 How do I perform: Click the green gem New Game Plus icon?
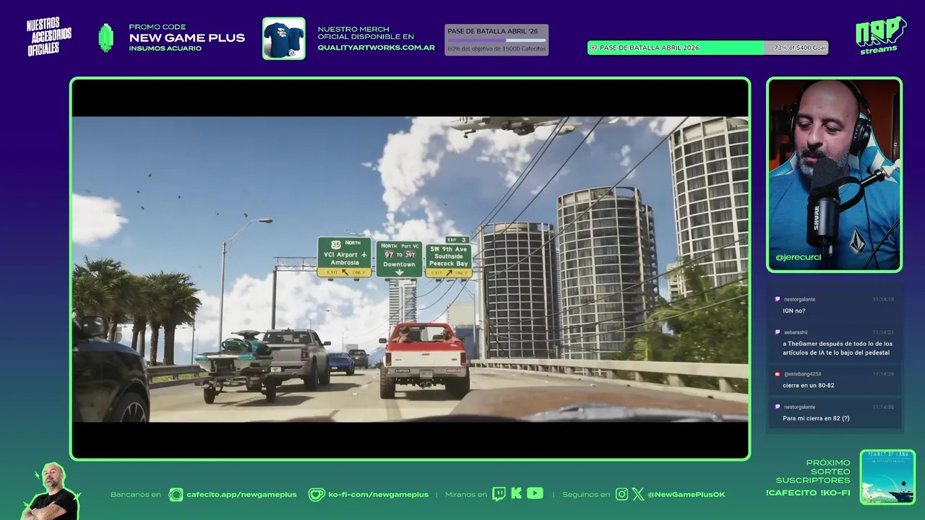click(x=106, y=38)
